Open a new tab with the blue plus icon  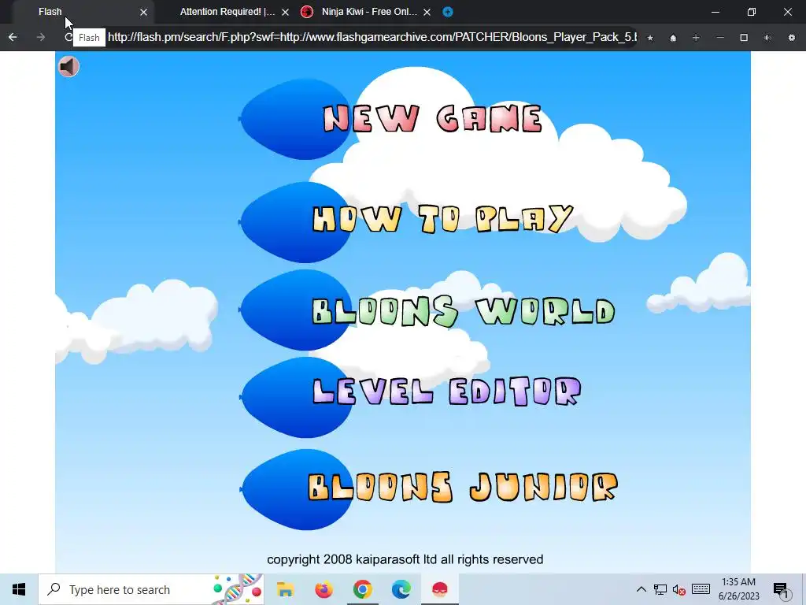click(448, 12)
